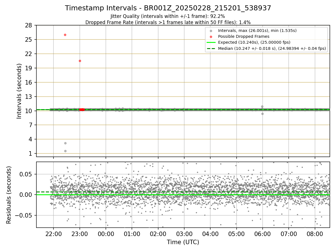
Task: Click legend entry 'Expected (10.240s), (25.00000 fps)'
Action: coord(254,42)
